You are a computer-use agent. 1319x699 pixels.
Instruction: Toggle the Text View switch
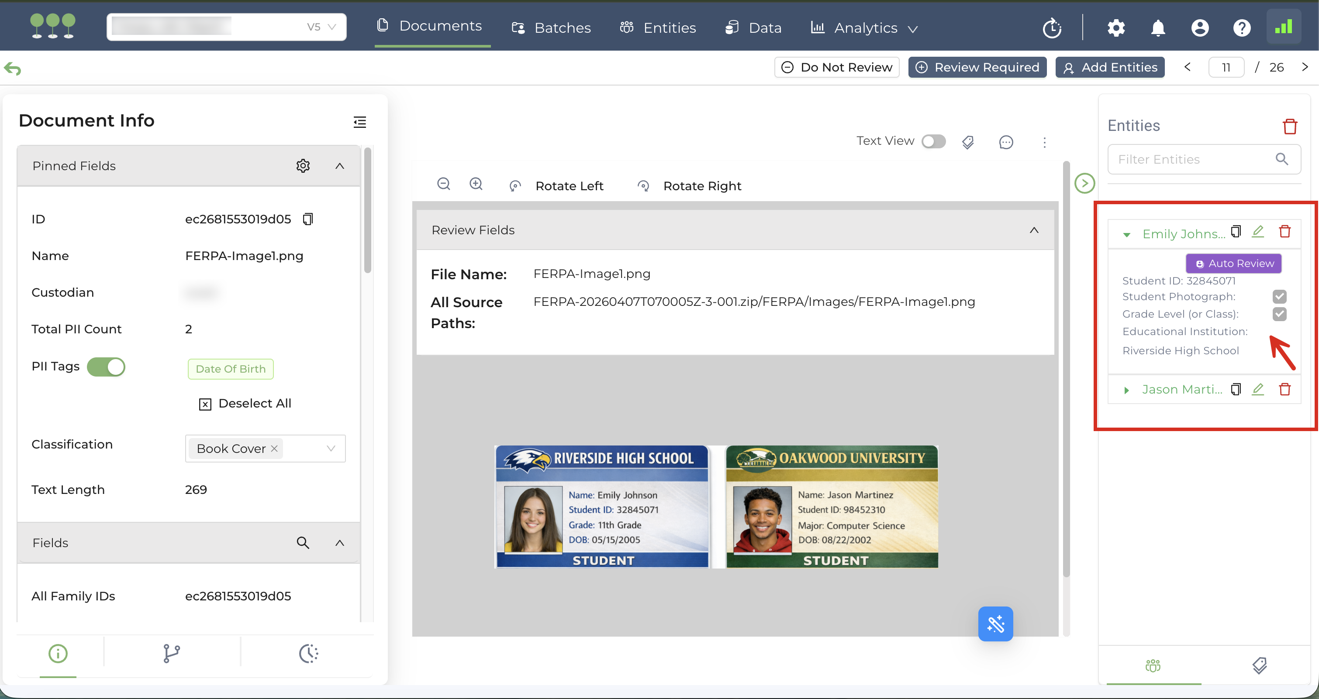click(933, 141)
